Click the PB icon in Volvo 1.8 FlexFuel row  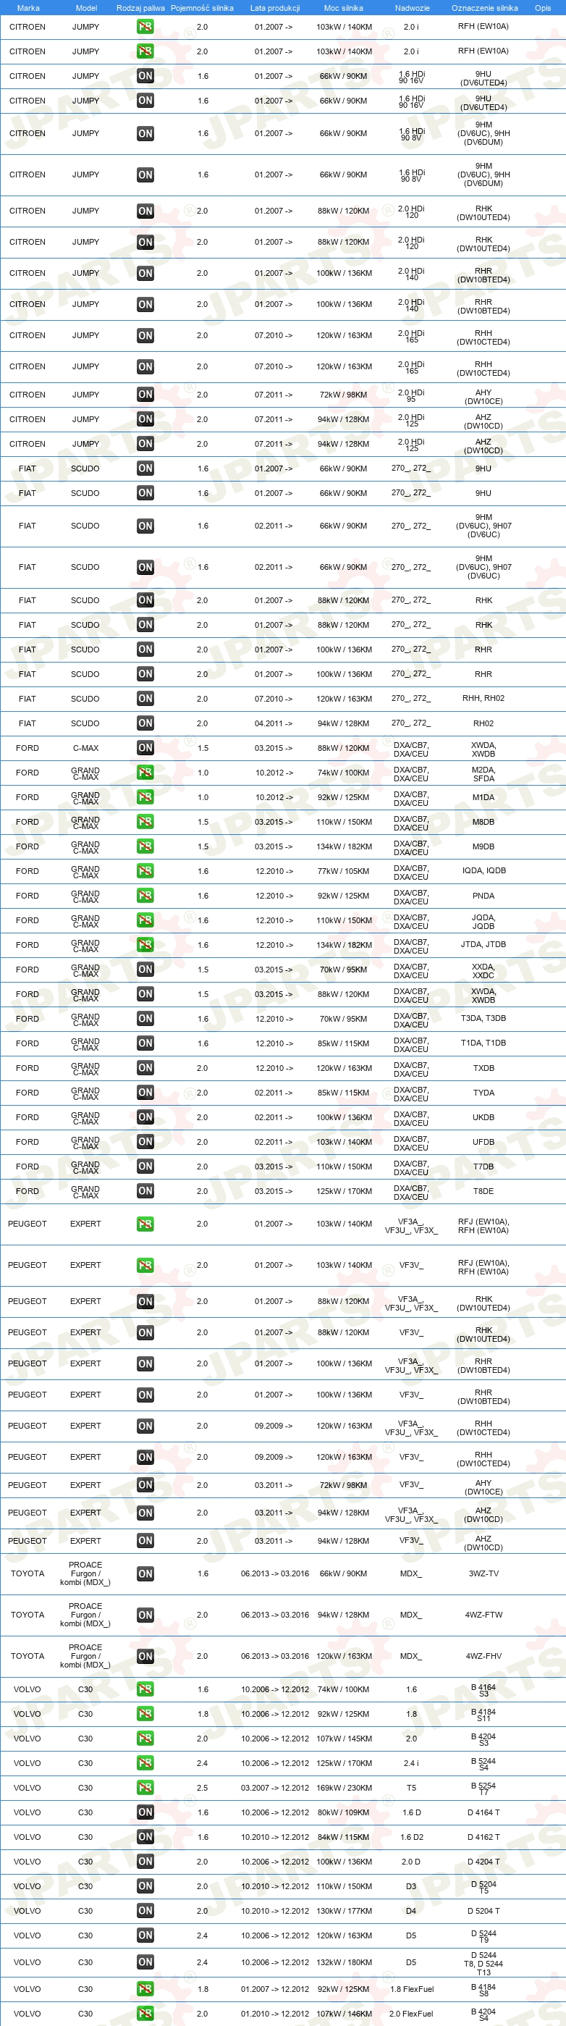point(145,1989)
